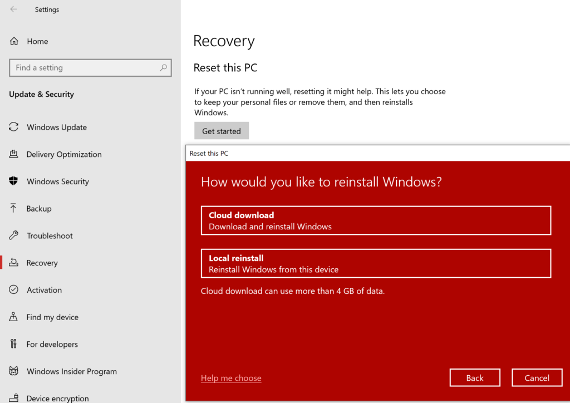Image resolution: width=570 pixels, height=403 pixels.
Task: Click the Home house icon
Action: pyautogui.click(x=14, y=41)
